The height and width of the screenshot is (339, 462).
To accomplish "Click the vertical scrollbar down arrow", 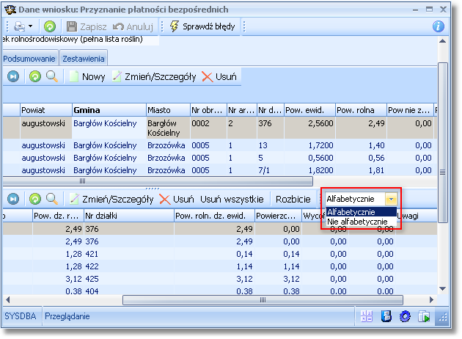I will click(x=442, y=288).
